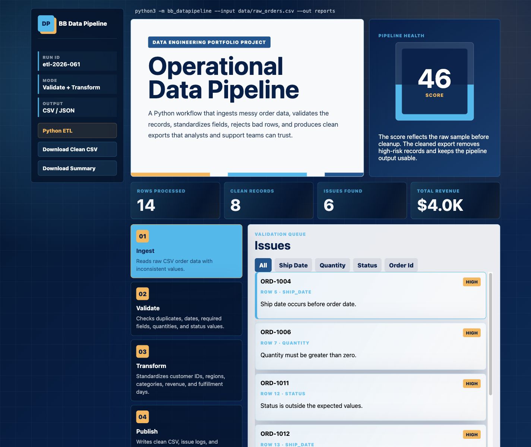Click Data Engineering Portfolio Project badge
The image size is (531, 447).
pos(209,42)
